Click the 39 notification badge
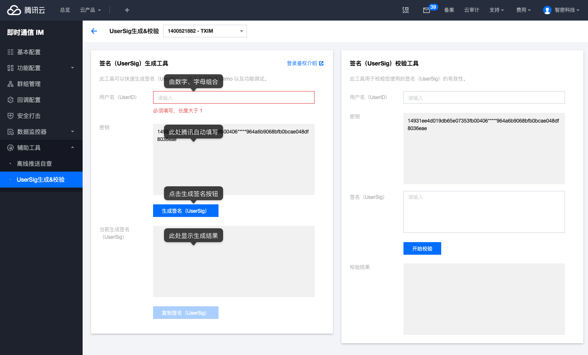The height and width of the screenshot is (355, 588). [433, 7]
